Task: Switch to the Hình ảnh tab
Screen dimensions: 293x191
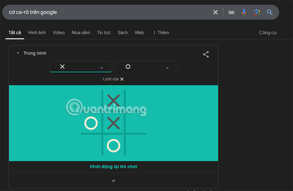Action: 37,33
